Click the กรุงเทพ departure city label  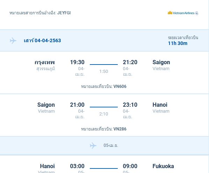coord(45,62)
